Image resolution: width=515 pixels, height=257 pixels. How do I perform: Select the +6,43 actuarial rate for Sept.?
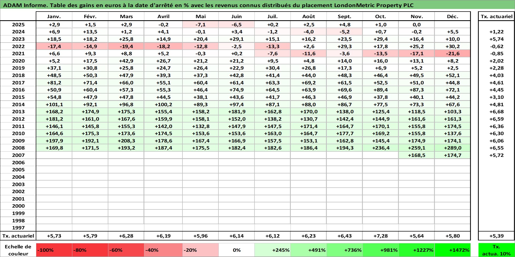coord(345,236)
